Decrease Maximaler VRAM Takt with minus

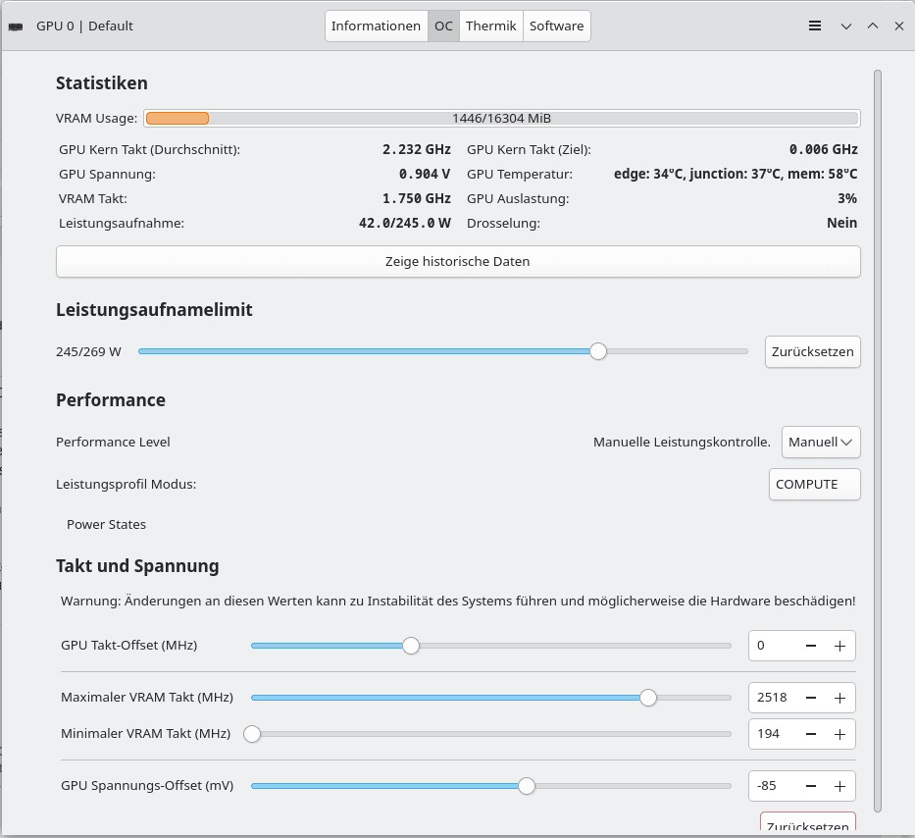tap(811, 698)
